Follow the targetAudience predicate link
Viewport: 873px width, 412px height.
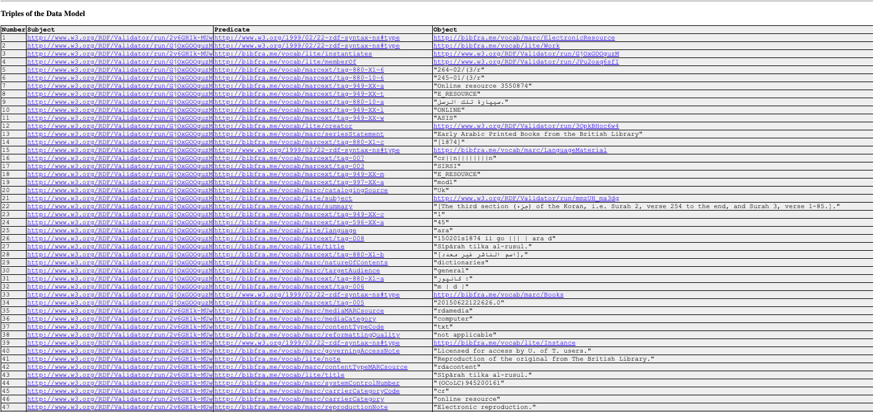pos(297,271)
